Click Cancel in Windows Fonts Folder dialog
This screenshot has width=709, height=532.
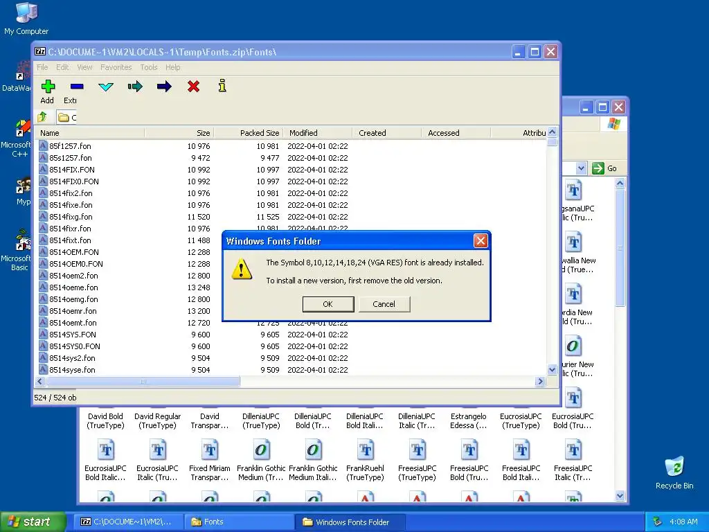coord(384,304)
